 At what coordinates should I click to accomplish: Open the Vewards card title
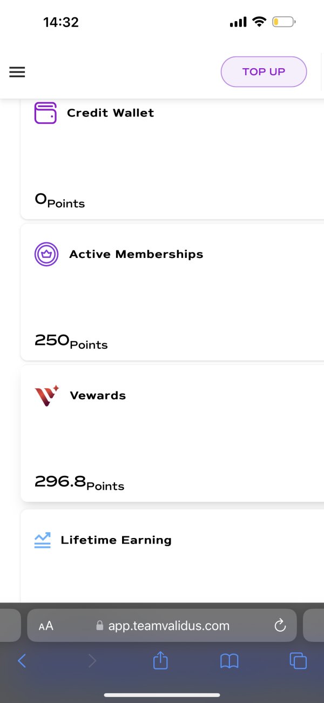[x=98, y=395]
